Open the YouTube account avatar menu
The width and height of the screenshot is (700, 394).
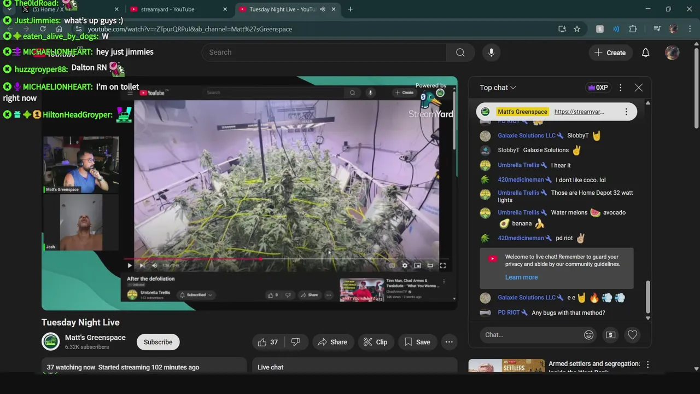[x=672, y=53]
